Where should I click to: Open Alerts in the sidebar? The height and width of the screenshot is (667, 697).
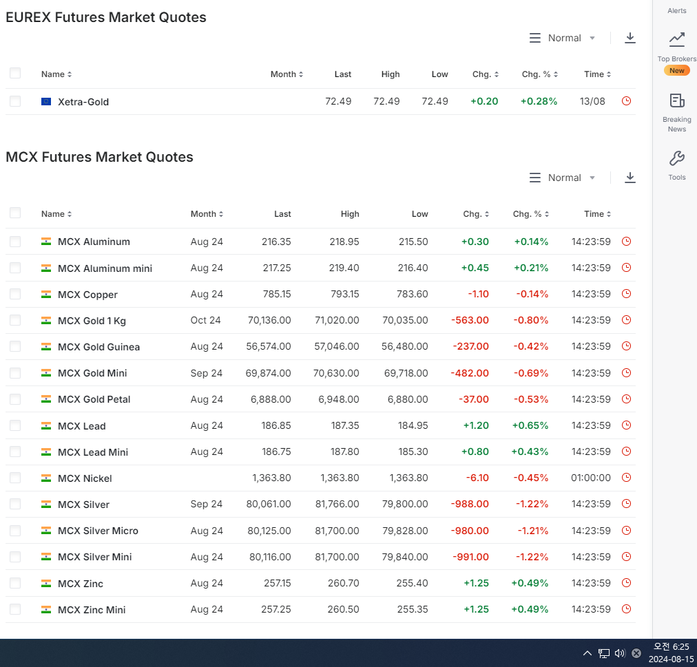[x=676, y=10]
